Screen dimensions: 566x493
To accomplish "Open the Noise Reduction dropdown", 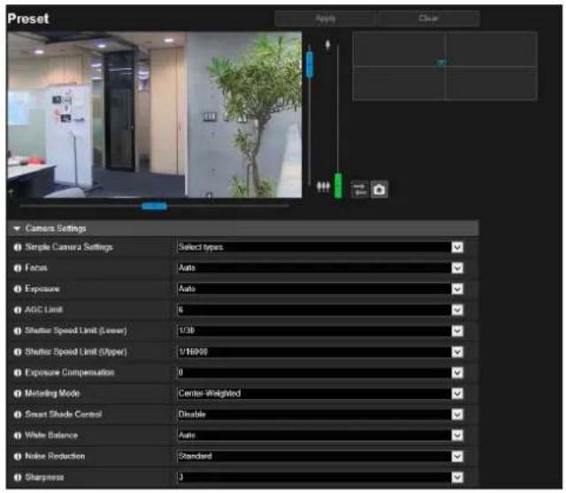I will tap(320, 457).
